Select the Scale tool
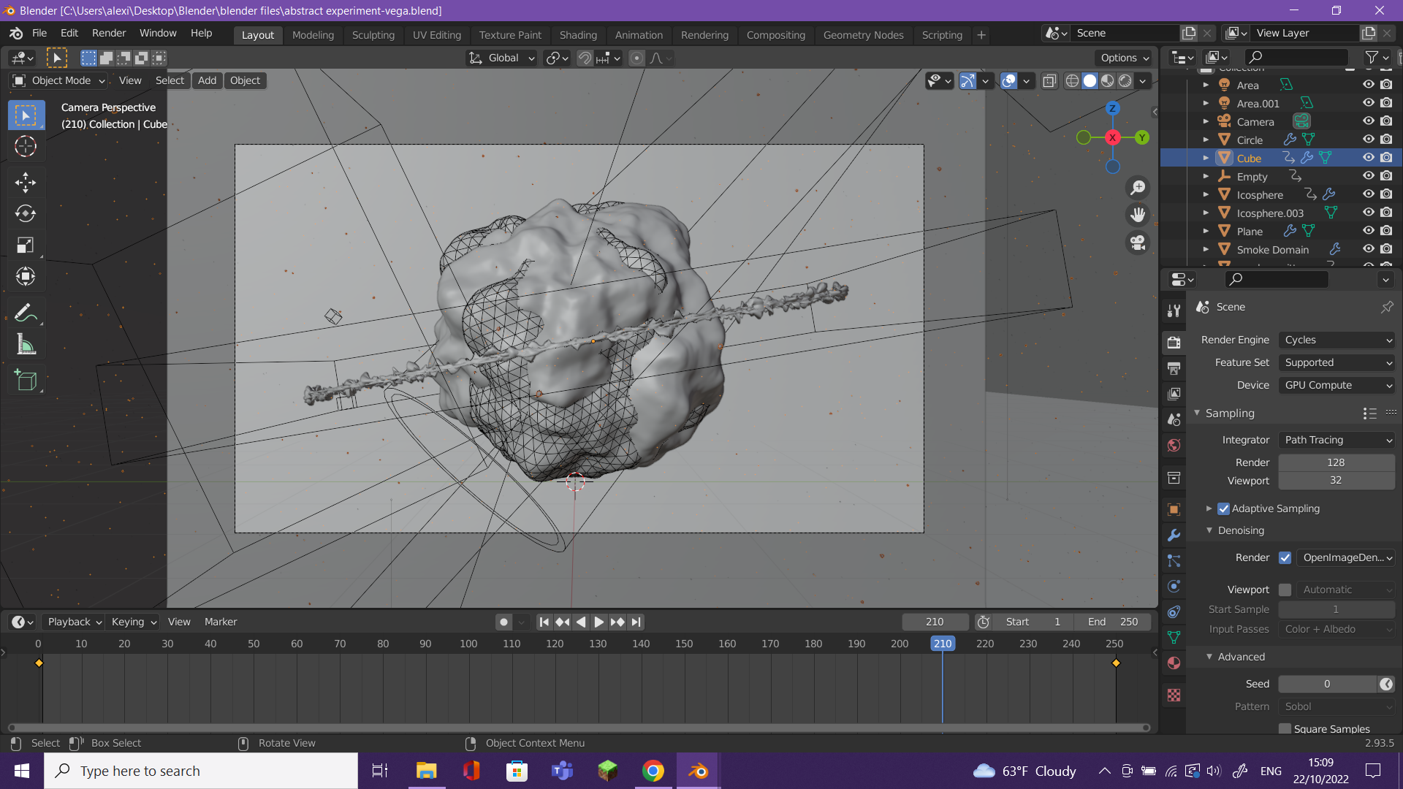The height and width of the screenshot is (789, 1403). click(26, 245)
